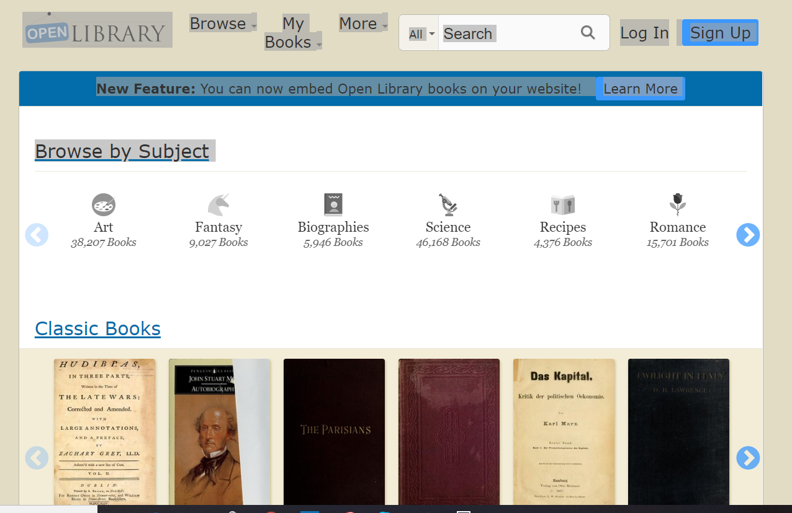Click the "38,207 Books" count under Art
Screen dimensions: 792x513
pyautogui.click(x=104, y=242)
